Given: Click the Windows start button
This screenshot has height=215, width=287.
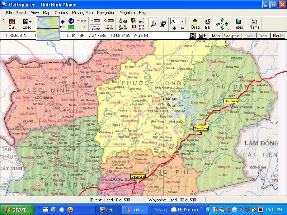Looking at the screenshot, I should (17, 210).
